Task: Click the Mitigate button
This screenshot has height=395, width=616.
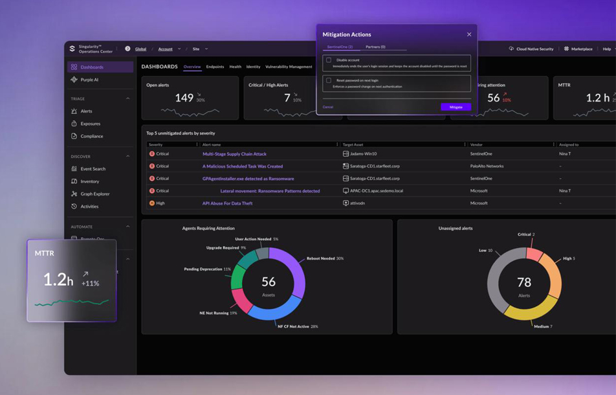Action: (456, 107)
